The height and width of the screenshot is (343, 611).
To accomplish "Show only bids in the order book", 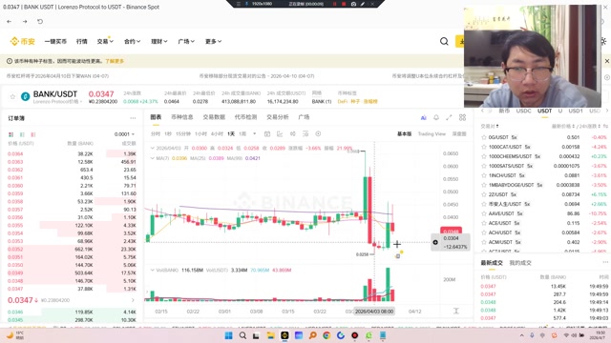I will click(22, 134).
